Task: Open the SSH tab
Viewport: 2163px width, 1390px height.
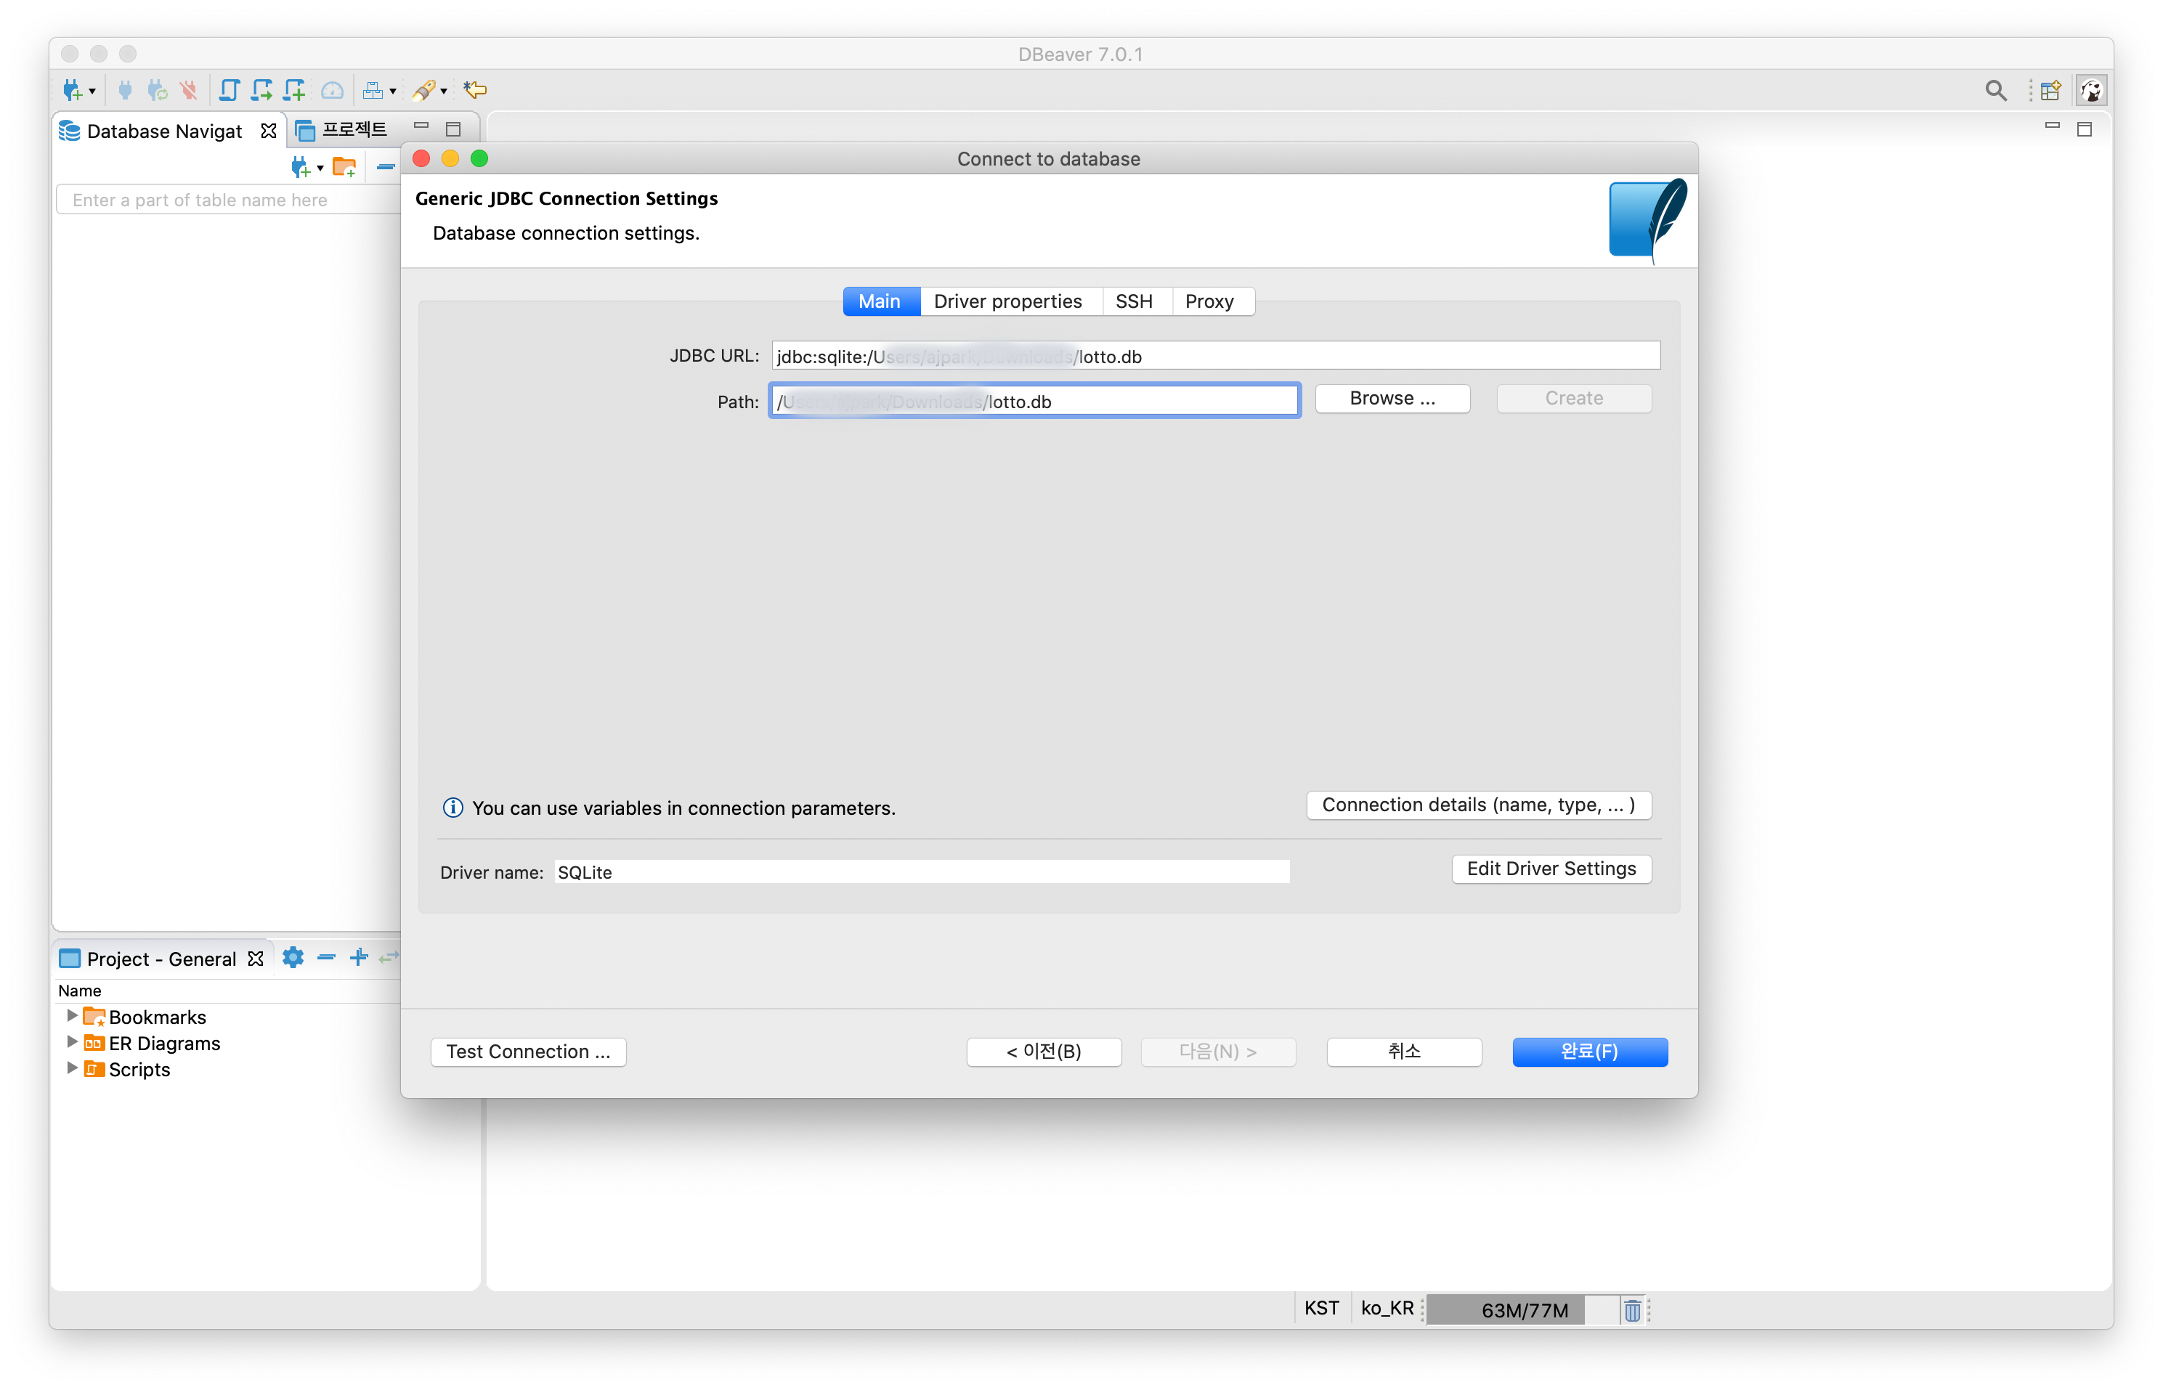Action: pos(1133,301)
